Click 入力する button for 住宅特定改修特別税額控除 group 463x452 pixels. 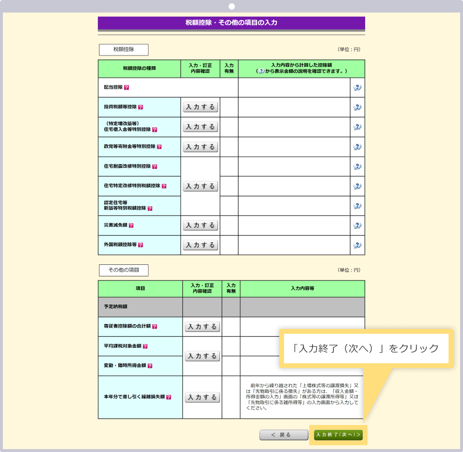pos(201,186)
